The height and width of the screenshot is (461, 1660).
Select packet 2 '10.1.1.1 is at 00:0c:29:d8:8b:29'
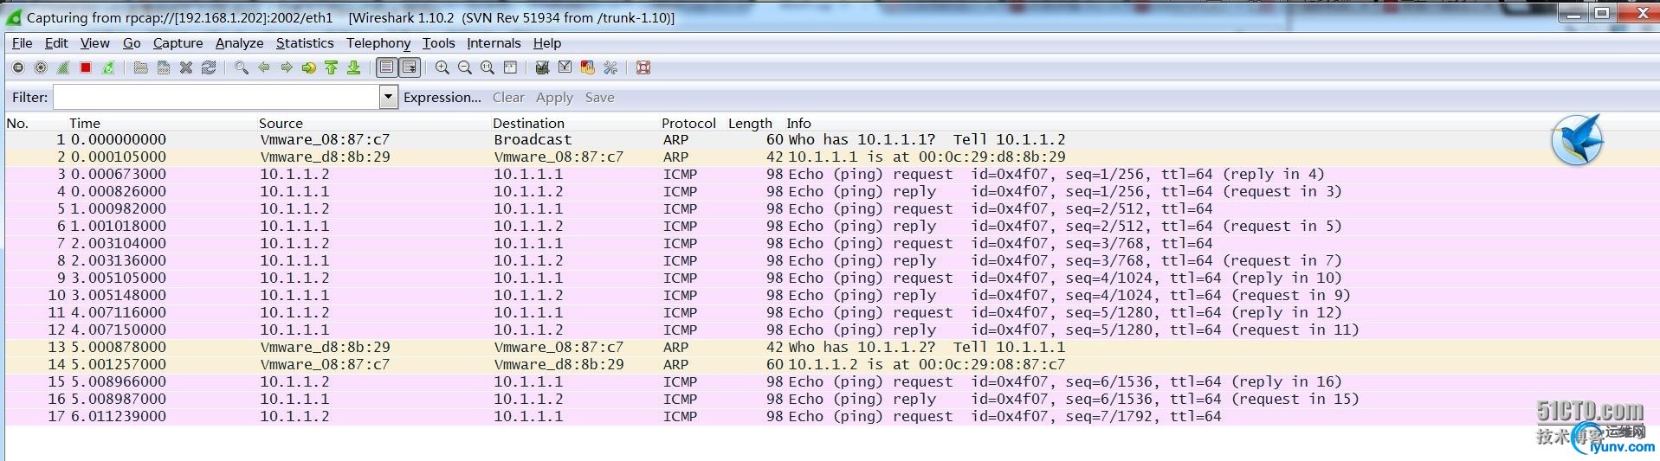tap(831, 157)
